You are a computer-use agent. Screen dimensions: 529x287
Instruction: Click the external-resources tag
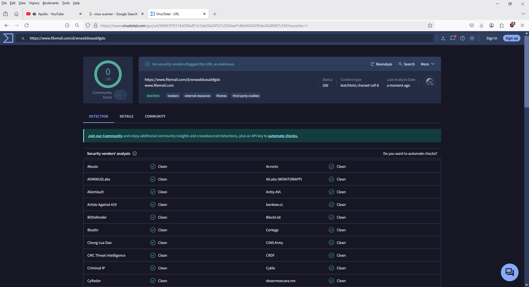point(198,96)
